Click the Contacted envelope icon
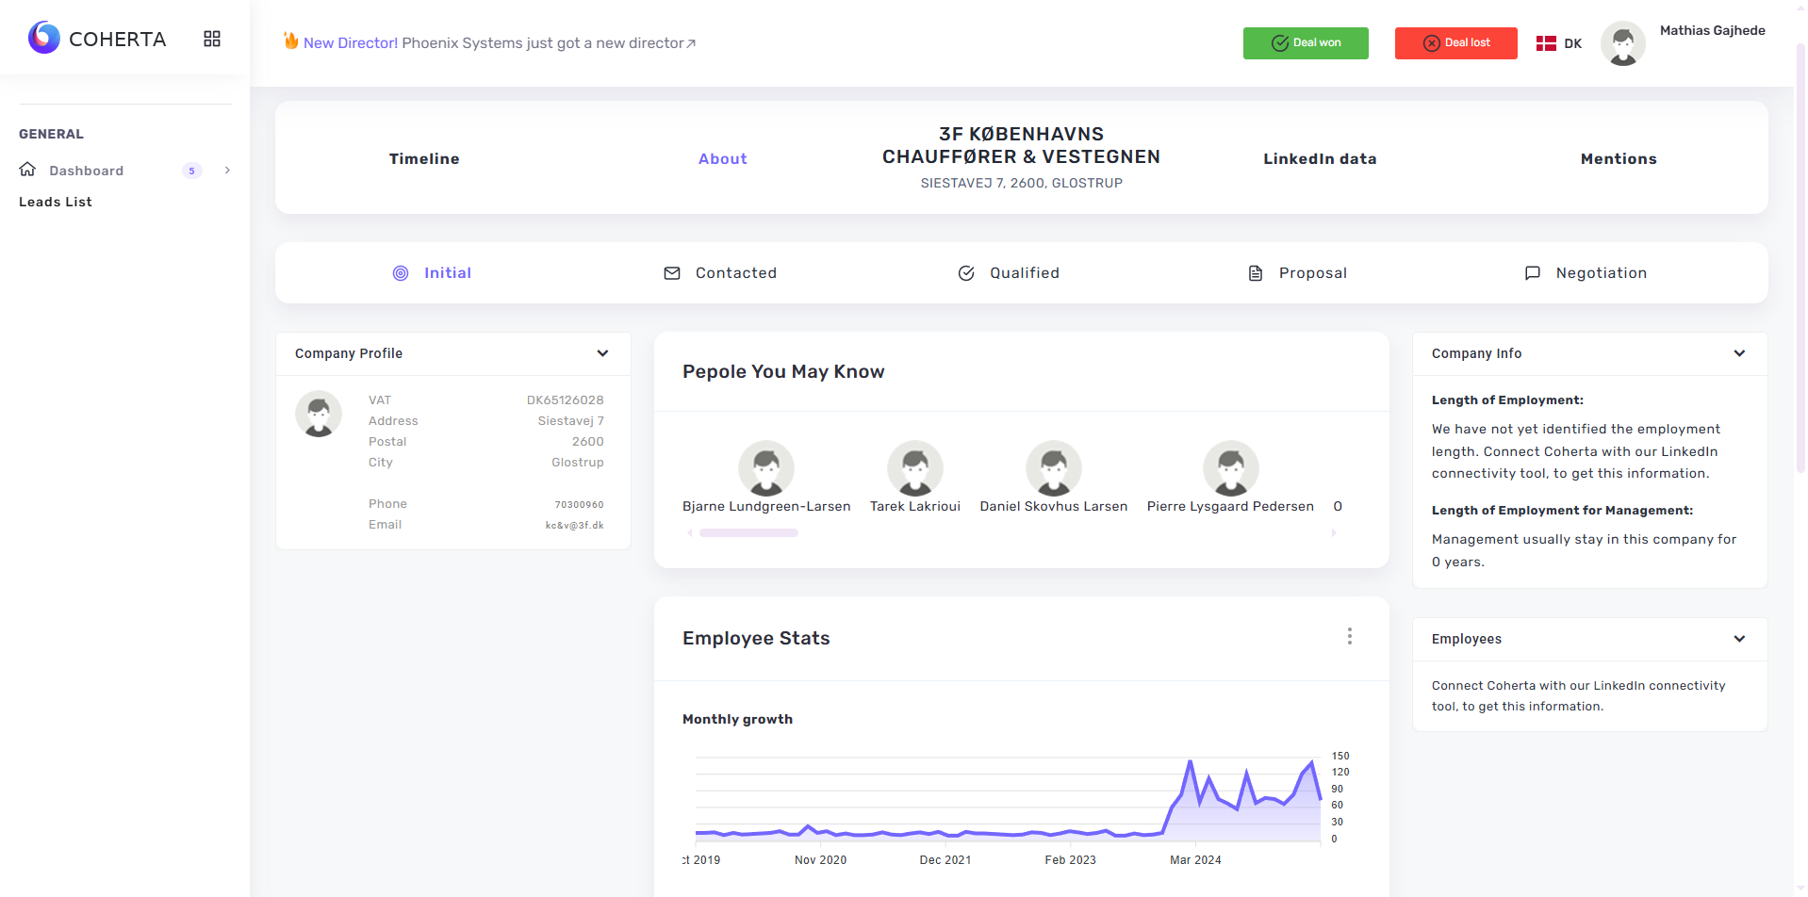The height and width of the screenshot is (897, 1808). pos(672,273)
